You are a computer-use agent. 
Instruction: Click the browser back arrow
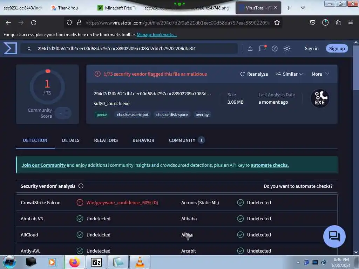[8, 23]
